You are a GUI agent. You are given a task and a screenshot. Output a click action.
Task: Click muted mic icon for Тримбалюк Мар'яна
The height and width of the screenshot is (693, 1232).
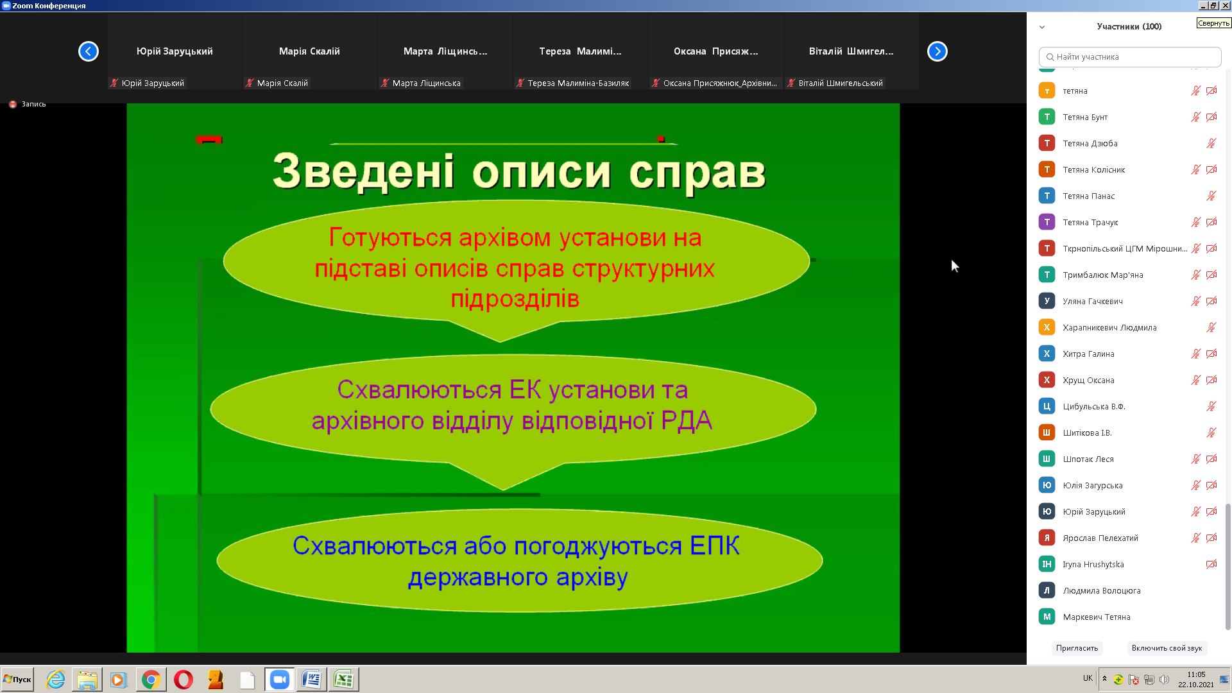[1195, 275]
